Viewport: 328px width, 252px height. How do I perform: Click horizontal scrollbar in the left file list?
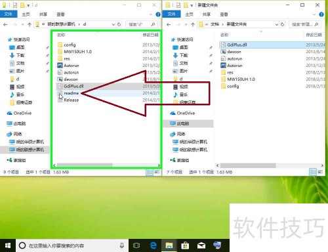tap(85, 165)
